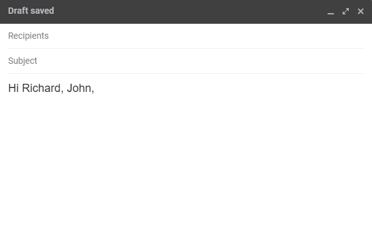Expand compose window to full-screen
Viewport: 372px width, 237px height.
[346, 11]
